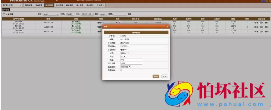Open the 历史开奖 menu tab
The height and width of the screenshot is (110, 271).
pos(90,5)
